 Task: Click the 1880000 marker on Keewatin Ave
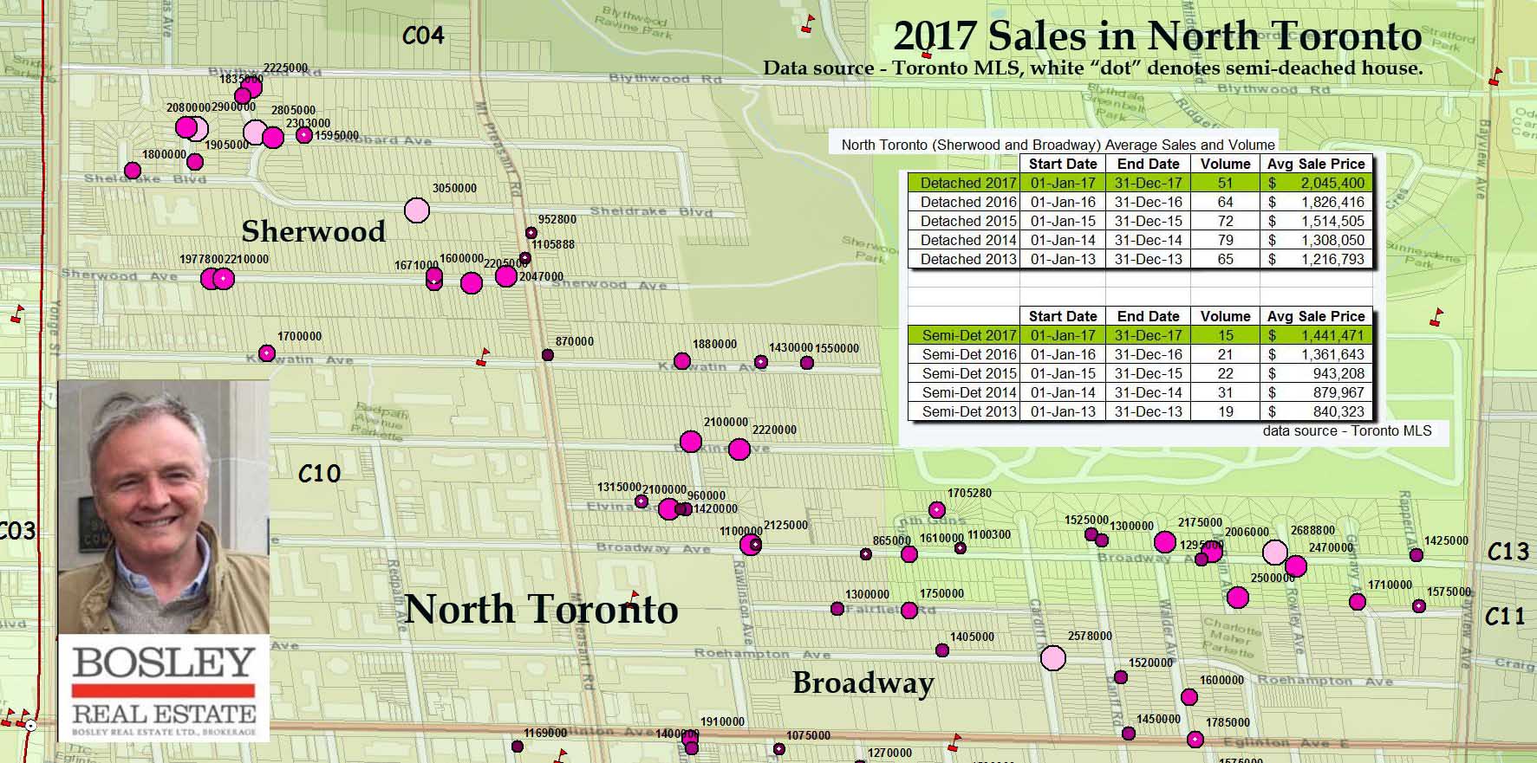682,361
